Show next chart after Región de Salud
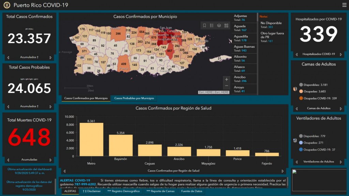The image size is (349, 196). tap(282, 171)
